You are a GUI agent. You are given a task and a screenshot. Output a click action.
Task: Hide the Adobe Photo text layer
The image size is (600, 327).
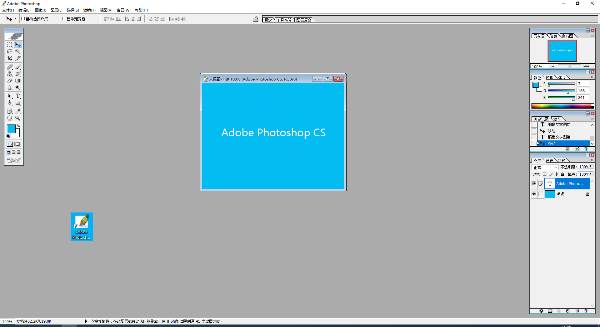(534, 184)
